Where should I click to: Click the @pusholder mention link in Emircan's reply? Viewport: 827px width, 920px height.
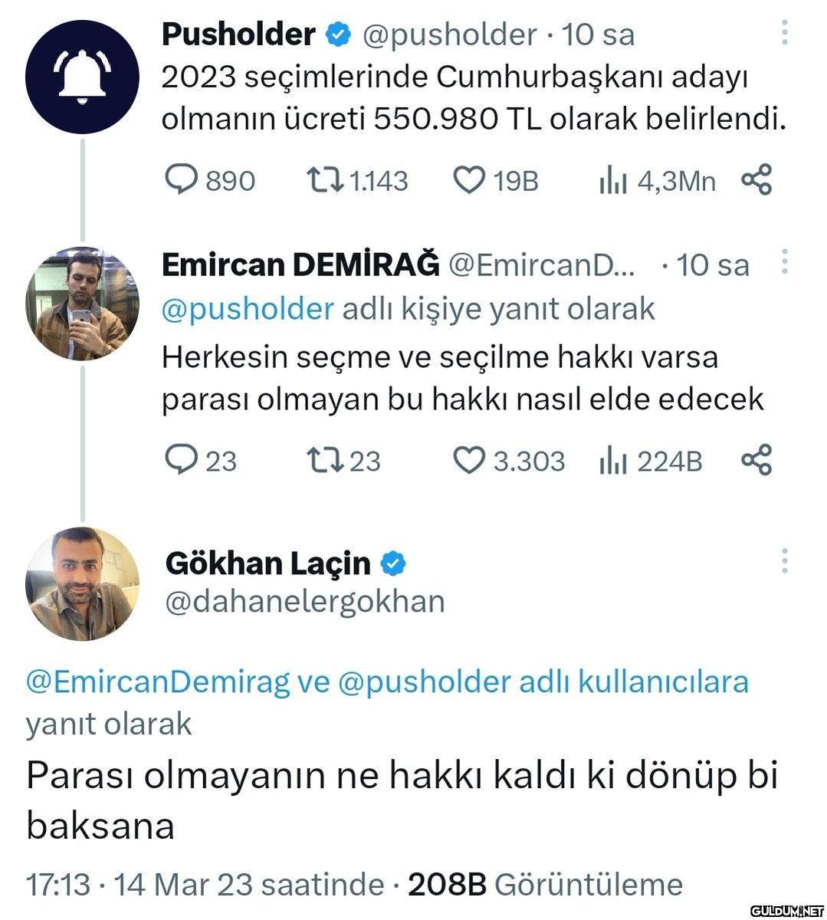(x=248, y=308)
